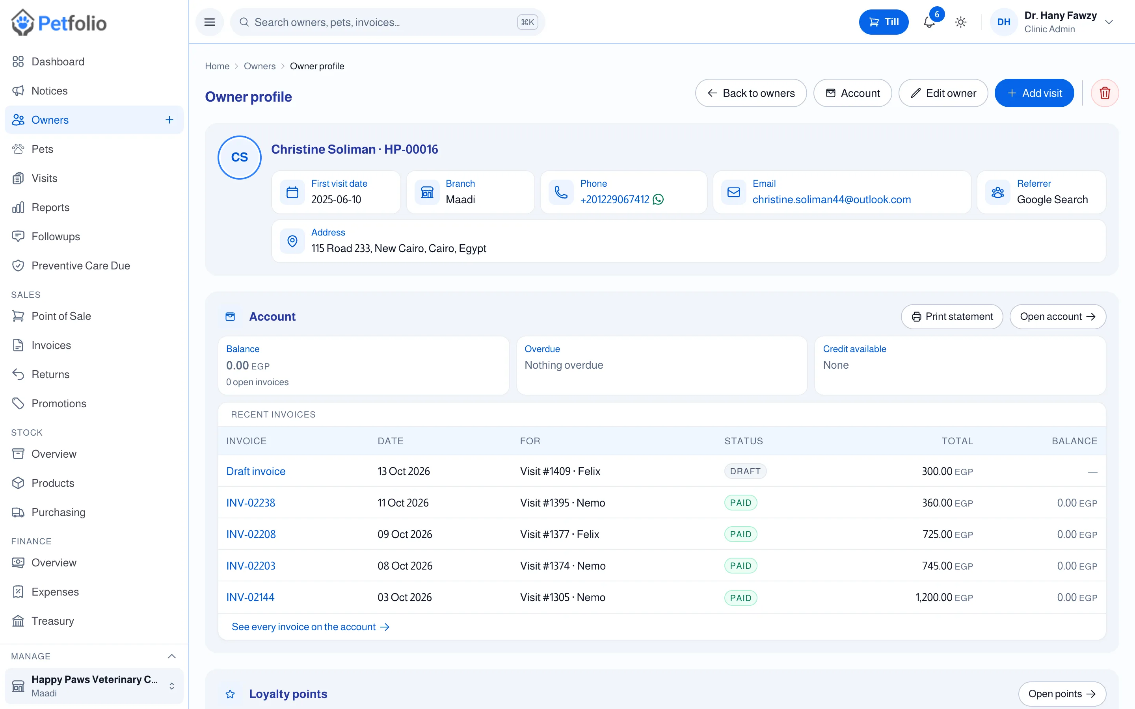
Task: Click the red delete owner trash icon
Action: [x=1105, y=93]
